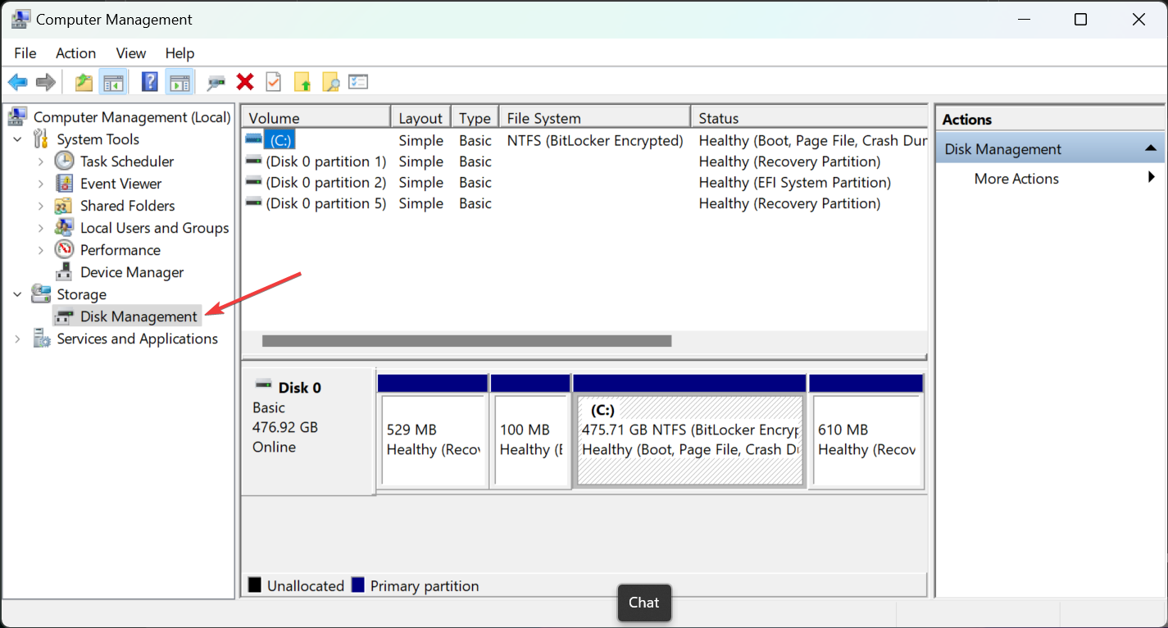Open Device Manager in System Tools
The image size is (1168, 628).
point(131,272)
